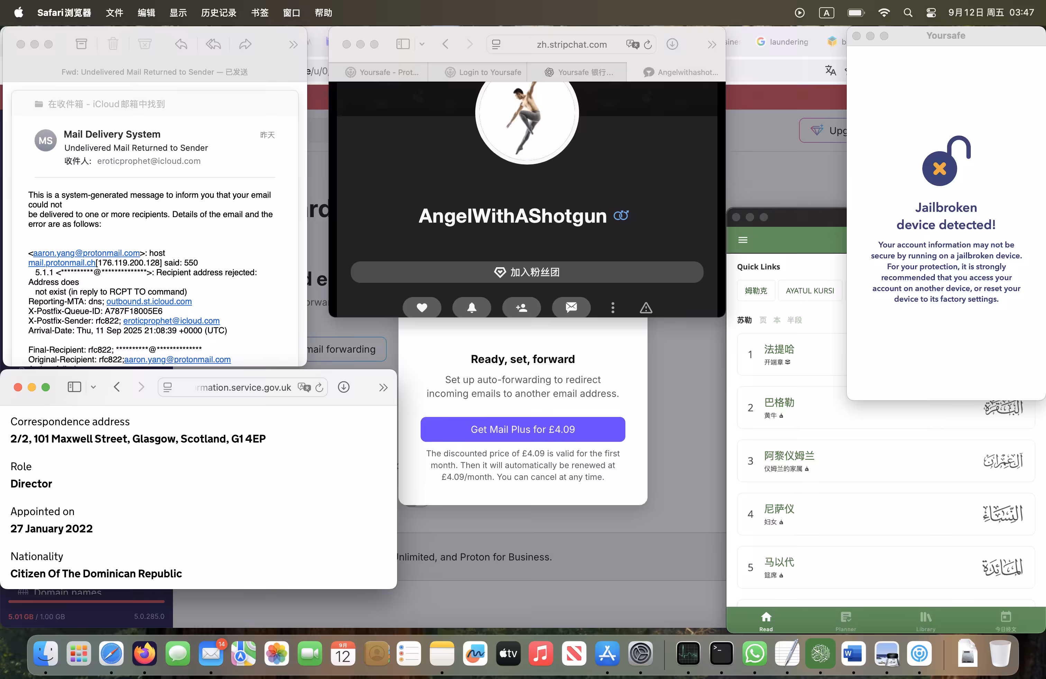Open surah 5 马以代
Viewport: 1046px width, 679px height.
886,567
